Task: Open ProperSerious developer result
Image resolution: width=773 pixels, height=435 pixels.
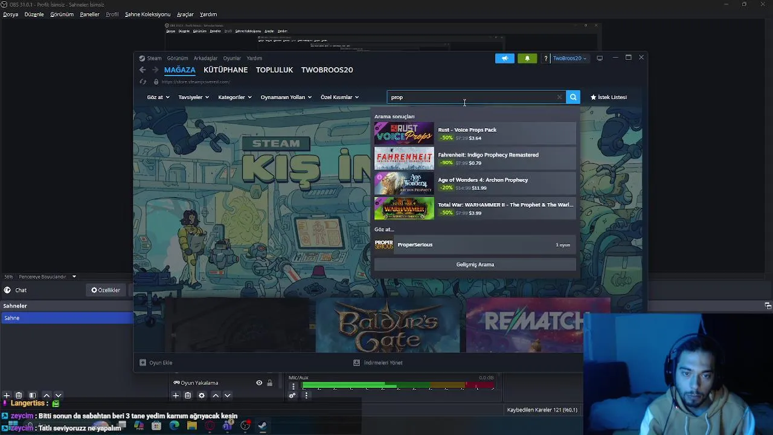Action: [475, 245]
